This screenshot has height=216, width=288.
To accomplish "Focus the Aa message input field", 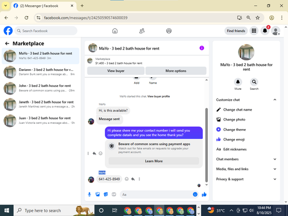I will pyautogui.click(x=157, y=195).
